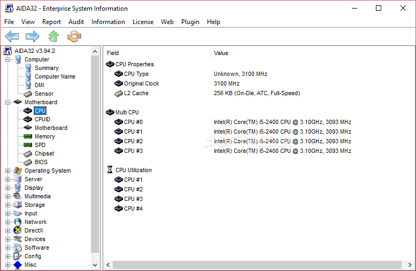416x271 pixels.
Task: Select the highlighted CPU tree item
Action: tap(40, 111)
